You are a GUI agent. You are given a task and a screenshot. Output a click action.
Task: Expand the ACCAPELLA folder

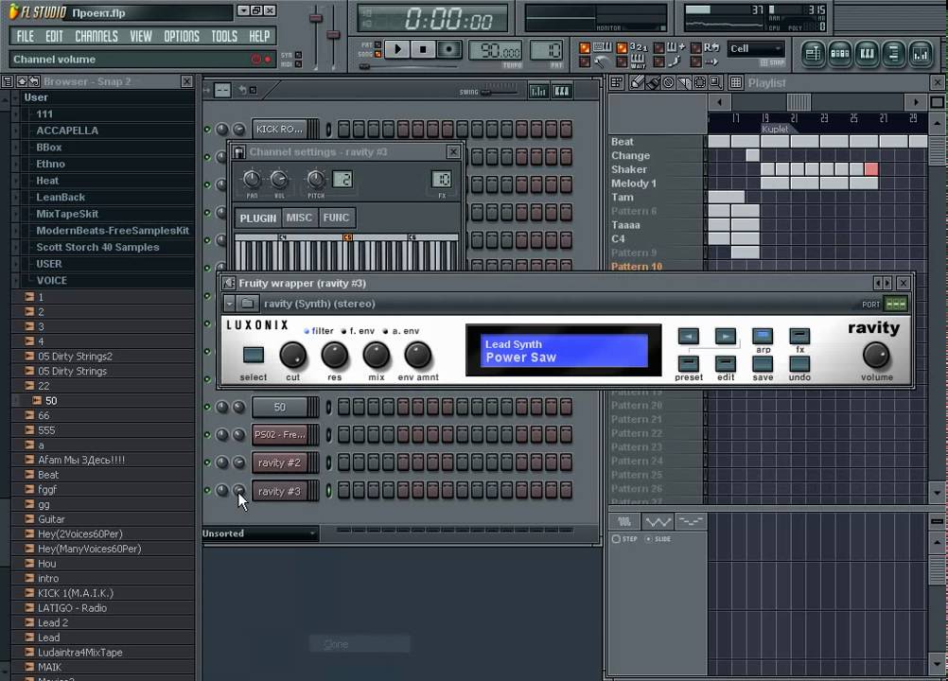66,131
